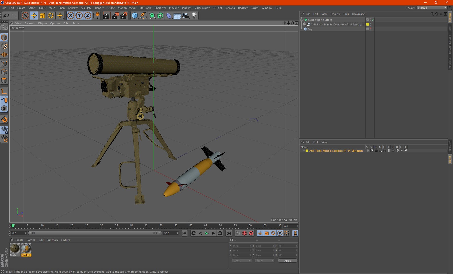Viewport: 453px width, 274px height.
Task: Click the MoGraph array generator icon
Action: pyautogui.click(x=160, y=15)
